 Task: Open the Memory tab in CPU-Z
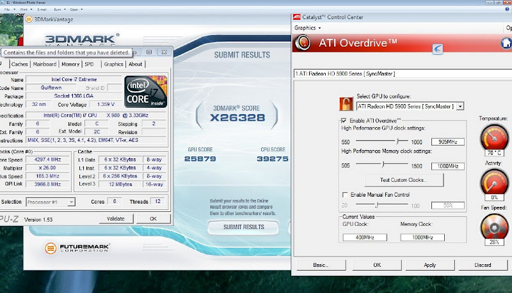coord(70,64)
